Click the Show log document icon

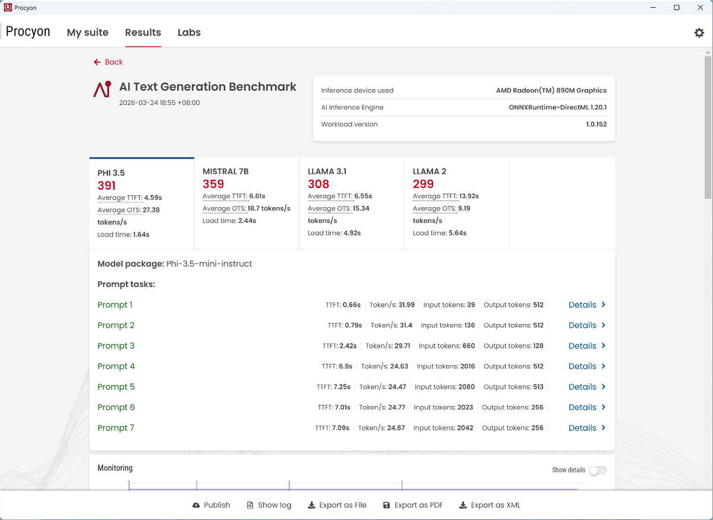coord(250,505)
